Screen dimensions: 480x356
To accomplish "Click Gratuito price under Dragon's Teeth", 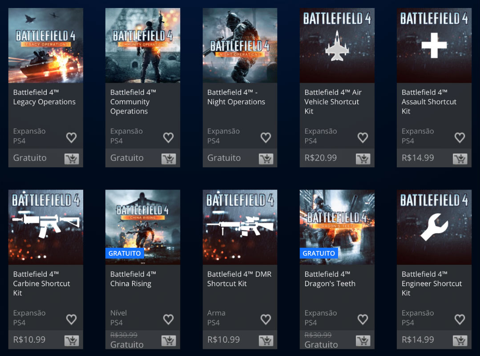I will [x=321, y=345].
